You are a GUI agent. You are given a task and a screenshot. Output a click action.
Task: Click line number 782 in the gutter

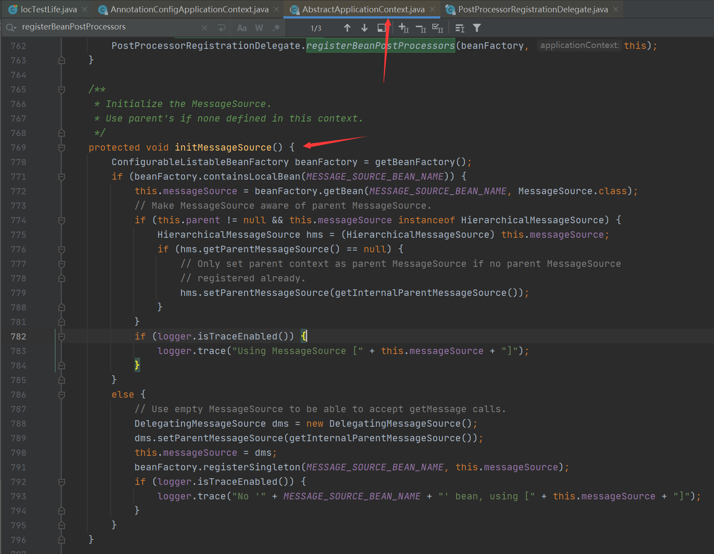(x=19, y=336)
